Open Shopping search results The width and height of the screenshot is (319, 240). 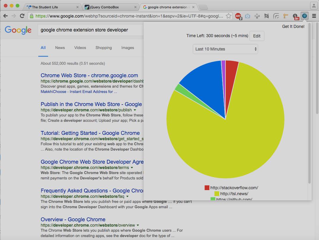(104, 48)
